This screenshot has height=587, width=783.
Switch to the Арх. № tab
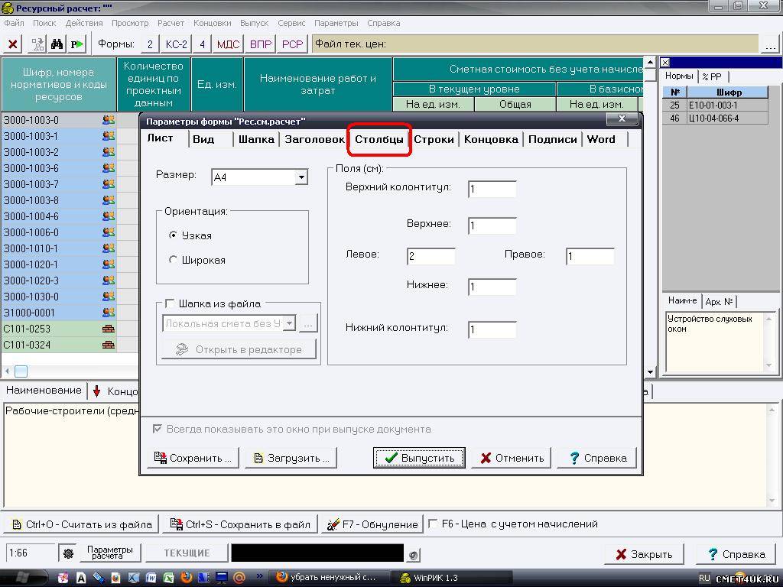click(719, 301)
